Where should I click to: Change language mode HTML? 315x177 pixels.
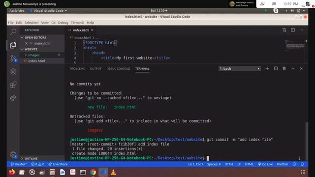point(249,164)
